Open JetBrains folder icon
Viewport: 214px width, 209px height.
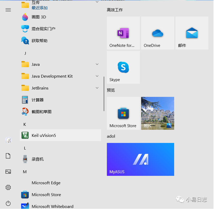(x=25, y=88)
